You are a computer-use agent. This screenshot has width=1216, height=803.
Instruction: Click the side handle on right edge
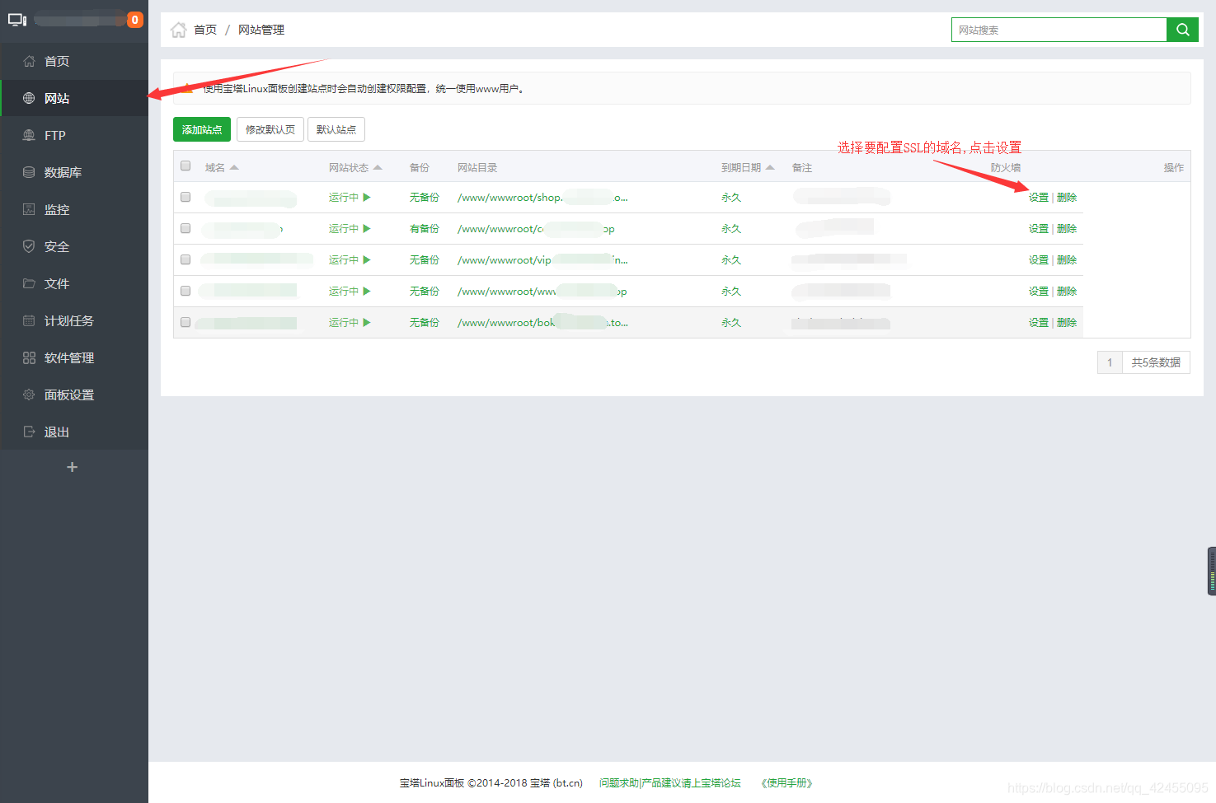(x=1212, y=571)
